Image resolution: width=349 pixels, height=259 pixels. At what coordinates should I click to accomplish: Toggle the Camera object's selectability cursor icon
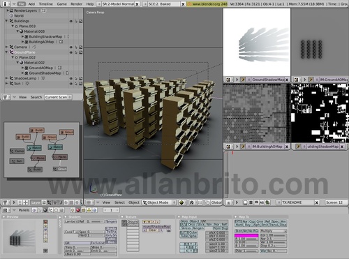pyautogui.click(x=76, y=47)
